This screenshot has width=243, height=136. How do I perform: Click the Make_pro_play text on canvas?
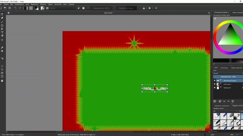coord(155,88)
